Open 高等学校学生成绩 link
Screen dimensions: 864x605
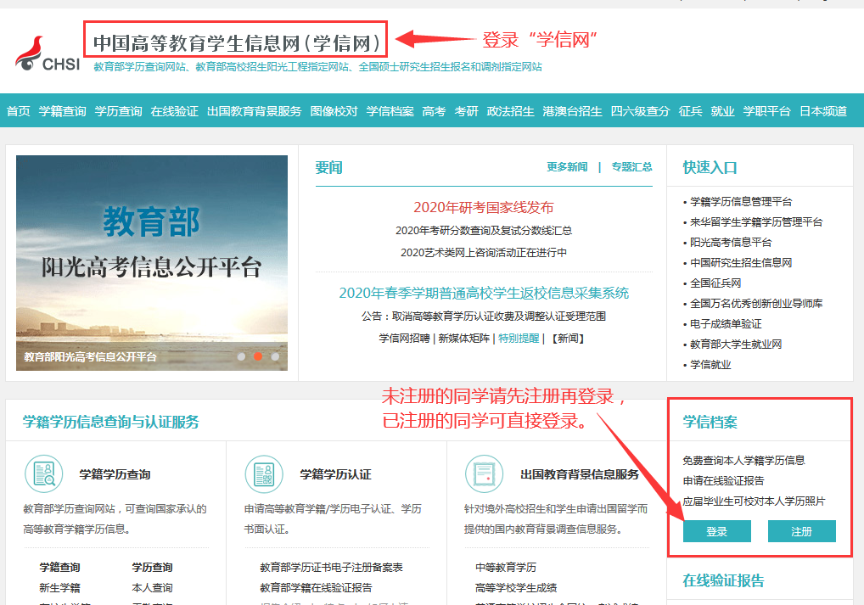(x=516, y=587)
